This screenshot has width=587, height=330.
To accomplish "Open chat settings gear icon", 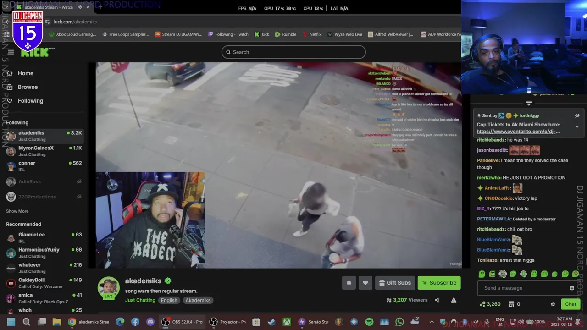I will (x=553, y=304).
